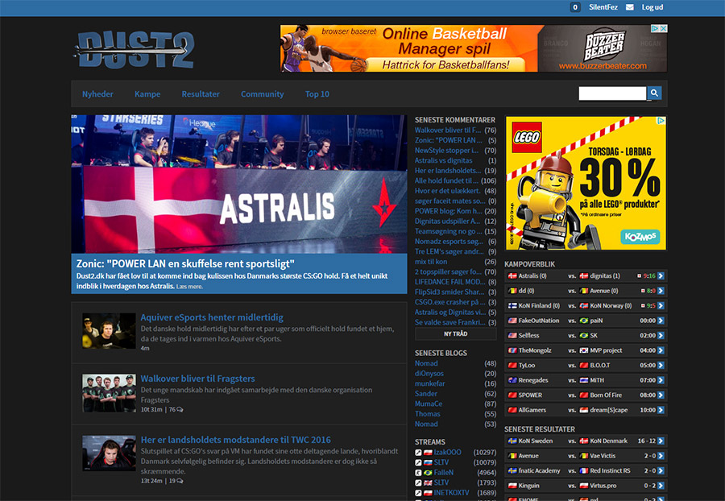725x501 pixels.
Task: Click the stream platform icon next to FalleN
Action: (x=418, y=473)
